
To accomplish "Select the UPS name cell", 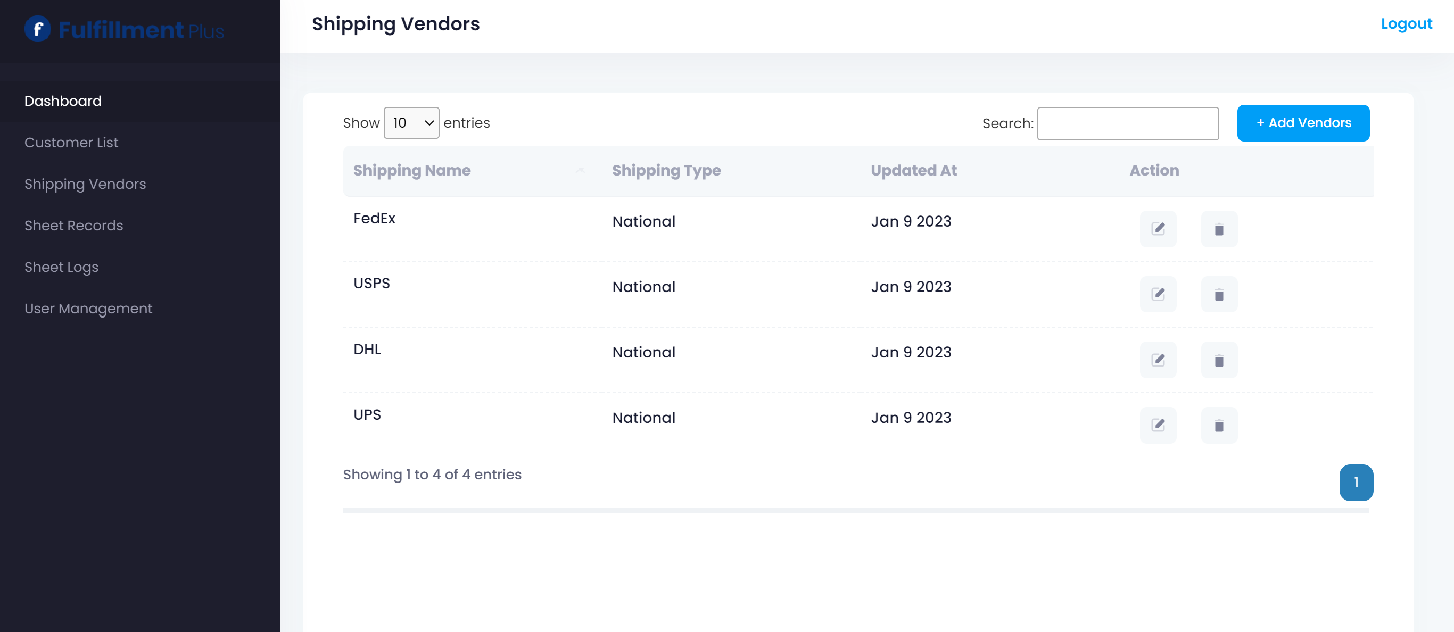I will [367, 415].
